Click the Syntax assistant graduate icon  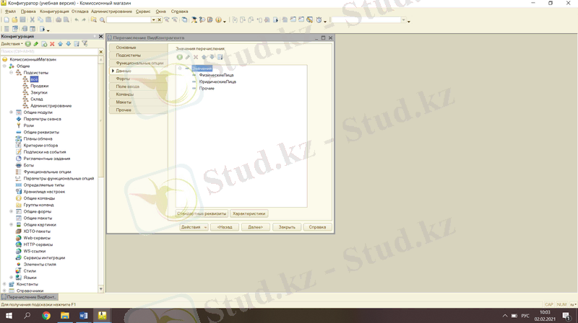[x=194, y=20]
